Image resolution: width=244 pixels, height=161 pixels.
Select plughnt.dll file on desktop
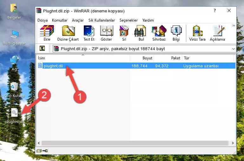(x=14, y=116)
